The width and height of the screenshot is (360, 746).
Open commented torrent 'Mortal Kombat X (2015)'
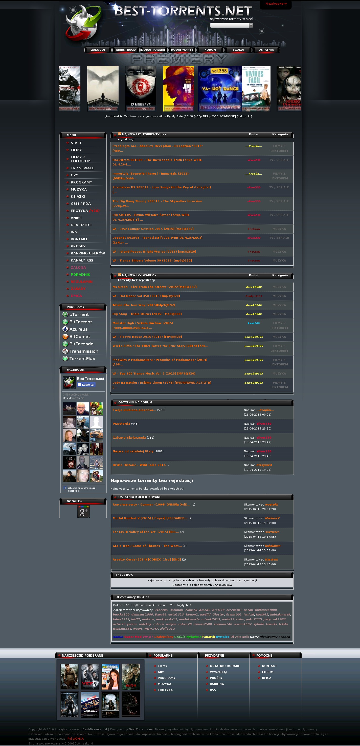(x=150, y=518)
